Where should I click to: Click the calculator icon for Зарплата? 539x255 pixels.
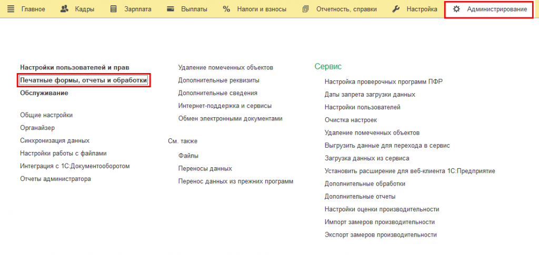(x=113, y=9)
